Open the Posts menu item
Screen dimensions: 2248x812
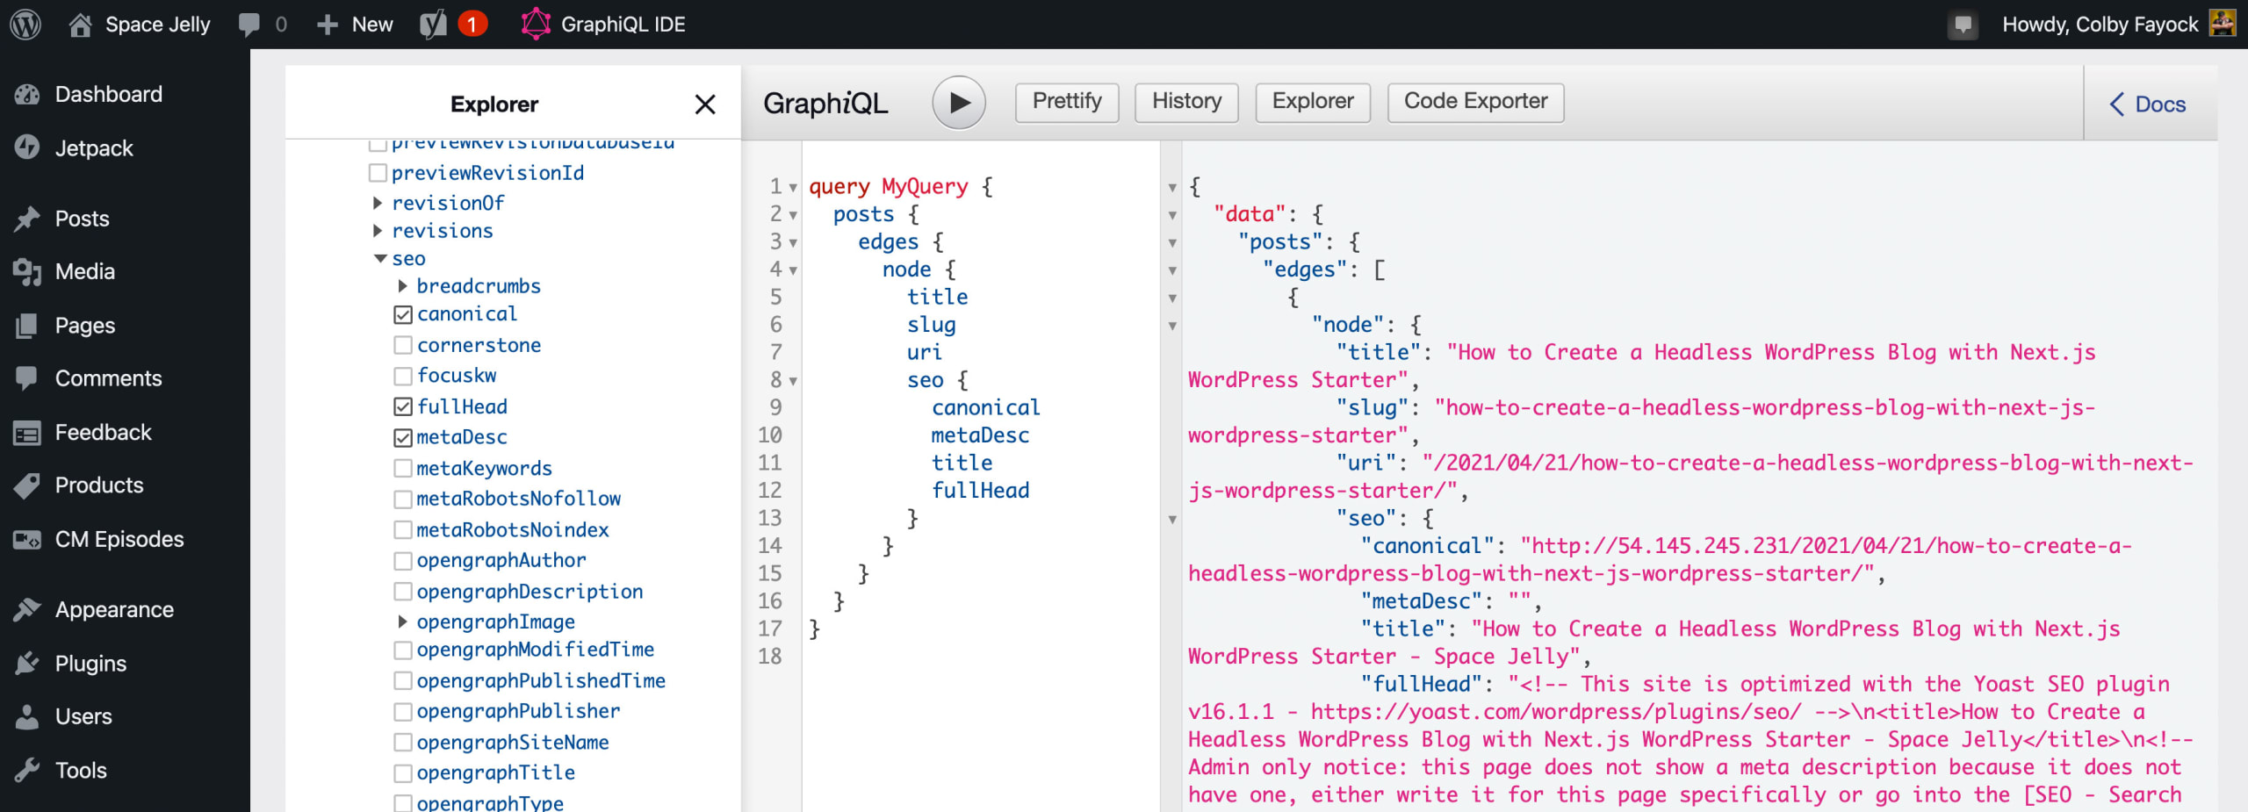[x=82, y=219]
